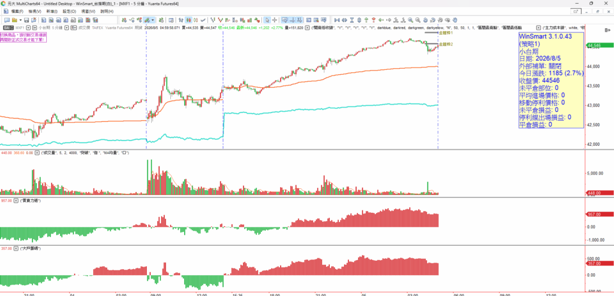Click the zoom in magnifier icon
This screenshot has height=296, width=614.
410,20
